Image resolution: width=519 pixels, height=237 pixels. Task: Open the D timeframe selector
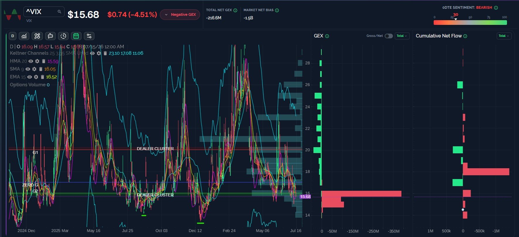pyautogui.click(x=13, y=36)
